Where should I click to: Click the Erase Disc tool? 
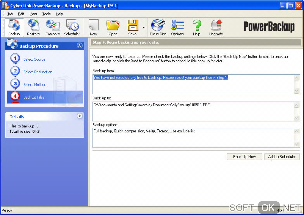[x=158, y=27]
